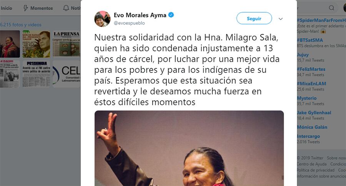The image size is (346, 186).
Task: View the tweet photo of Milagro Sala
Action: pos(189,148)
